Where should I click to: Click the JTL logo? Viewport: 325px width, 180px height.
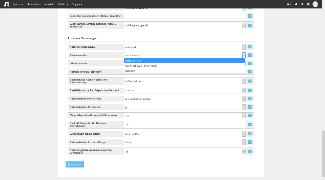7,4
